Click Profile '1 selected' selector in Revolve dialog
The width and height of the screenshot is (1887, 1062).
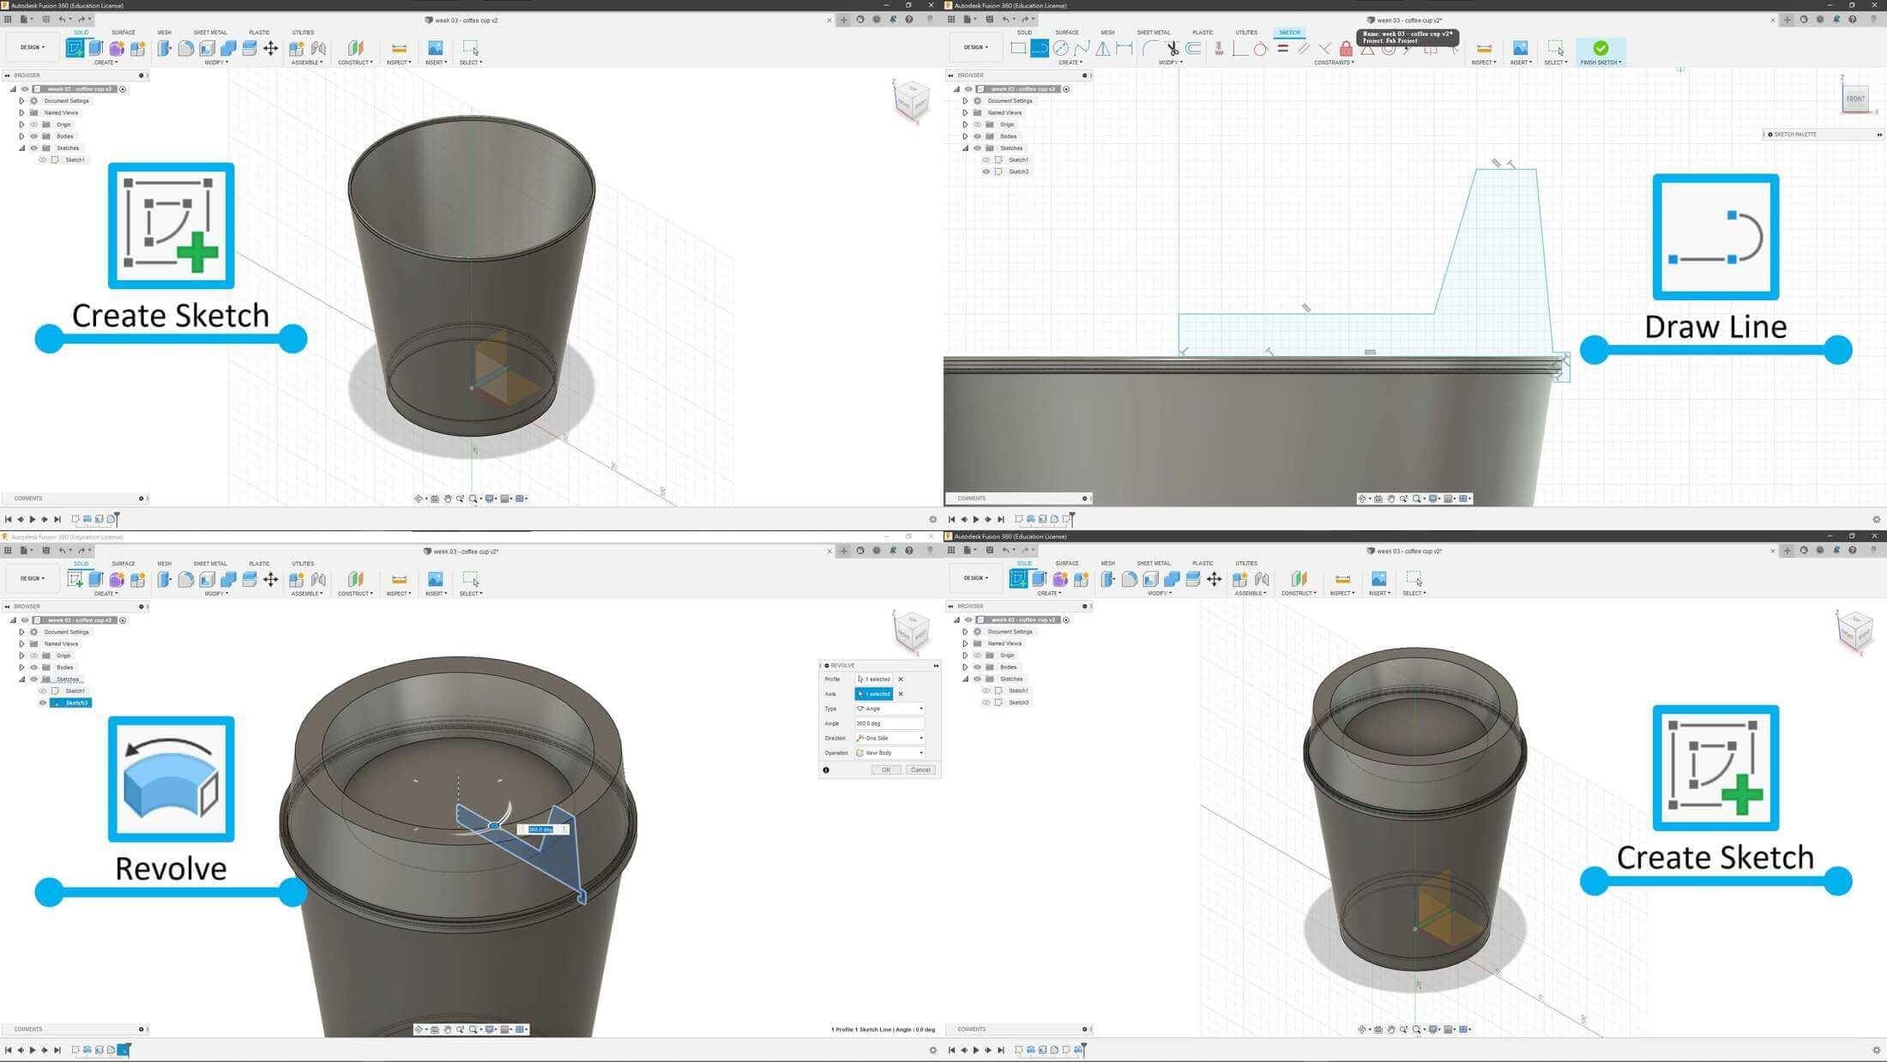click(x=873, y=679)
